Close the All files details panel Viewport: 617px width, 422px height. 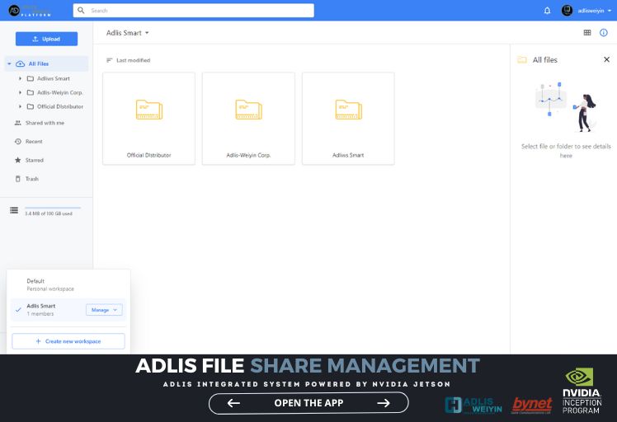coord(607,59)
